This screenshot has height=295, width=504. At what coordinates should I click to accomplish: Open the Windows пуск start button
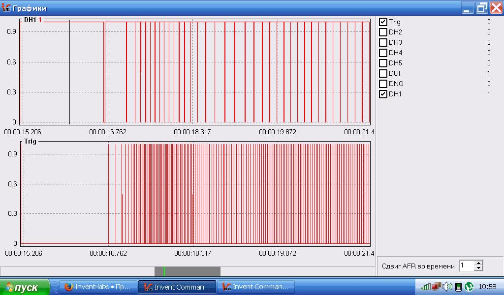pos(25,287)
